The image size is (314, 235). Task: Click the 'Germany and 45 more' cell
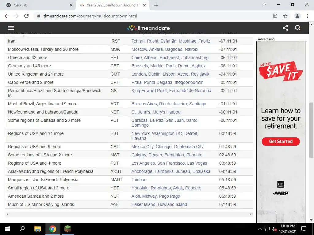[x=29, y=66]
